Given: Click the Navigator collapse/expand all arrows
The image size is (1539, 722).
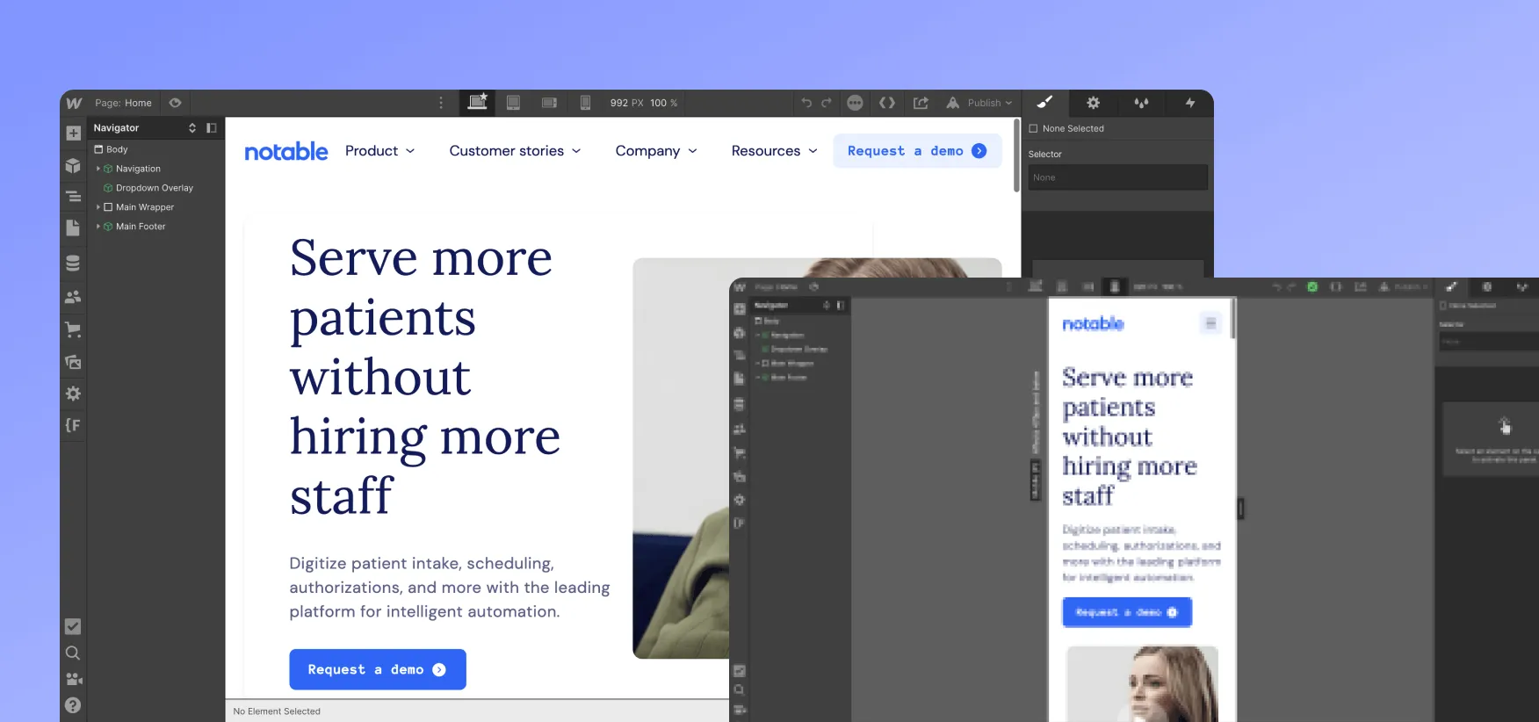Looking at the screenshot, I should (192, 128).
